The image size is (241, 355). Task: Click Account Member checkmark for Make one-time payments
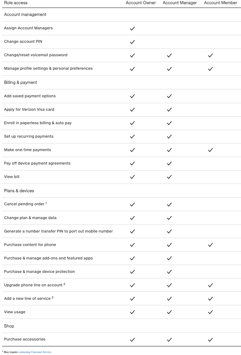(210, 150)
